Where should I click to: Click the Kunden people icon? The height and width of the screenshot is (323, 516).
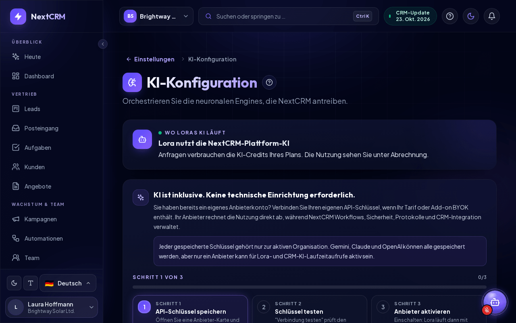point(16,167)
